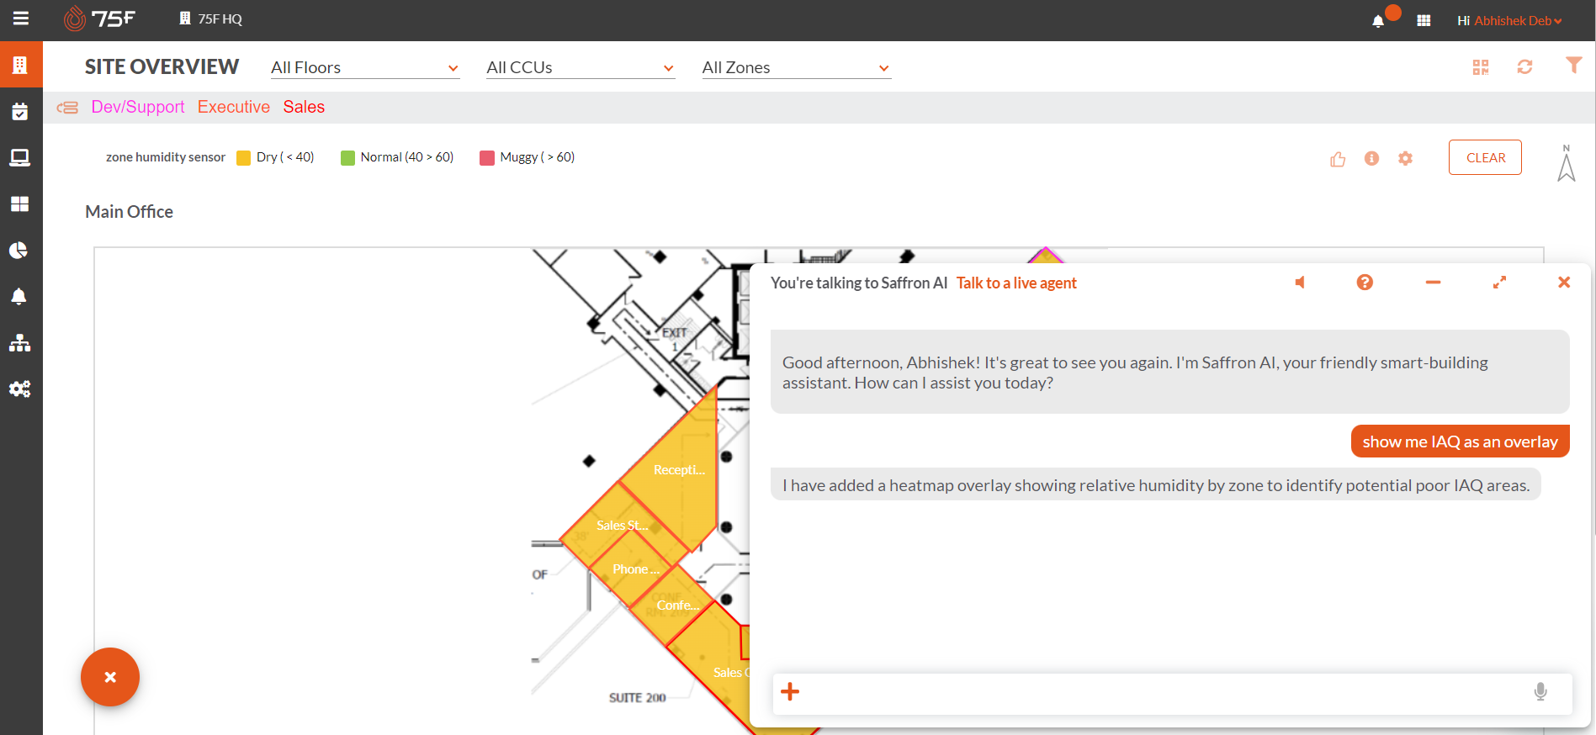Select the Executive tag
Viewport: 1596px width, 735px height.
point(234,107)
